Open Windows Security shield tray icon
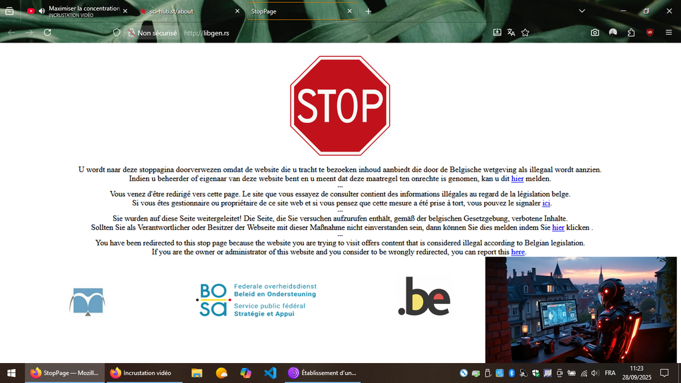 (x=535, y=373)
